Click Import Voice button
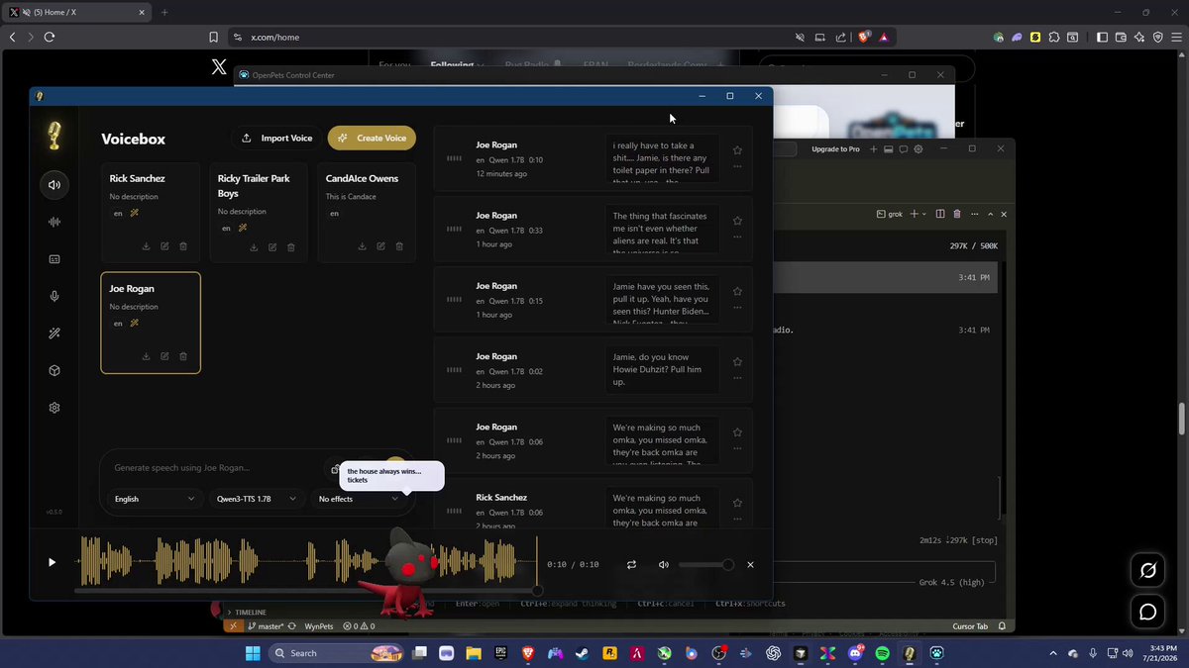Image resolution: width=1189 pixels, height=668 pixels. [276, 138]
